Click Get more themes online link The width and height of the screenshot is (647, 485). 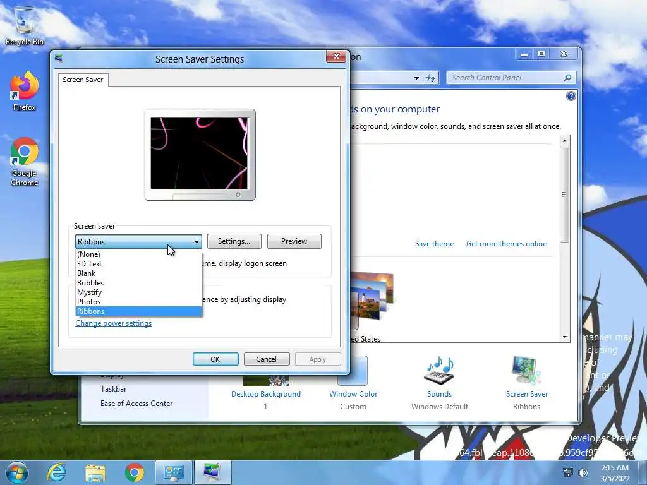[x=506, y=244]
